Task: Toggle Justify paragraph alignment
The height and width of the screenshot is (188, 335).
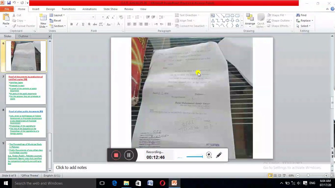Action: pyautogui.click(x=146, y=24)
